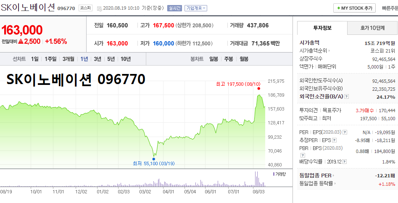Click the red up-triangle beside 2,500
The image size is (398, 203).
coord(21,42)
